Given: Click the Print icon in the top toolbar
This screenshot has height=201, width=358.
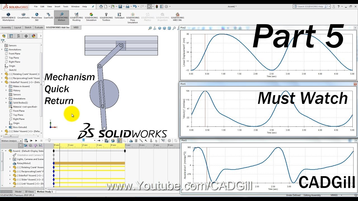Looking at the screenshot, I should pyautogui.click(x=128, y=6).
